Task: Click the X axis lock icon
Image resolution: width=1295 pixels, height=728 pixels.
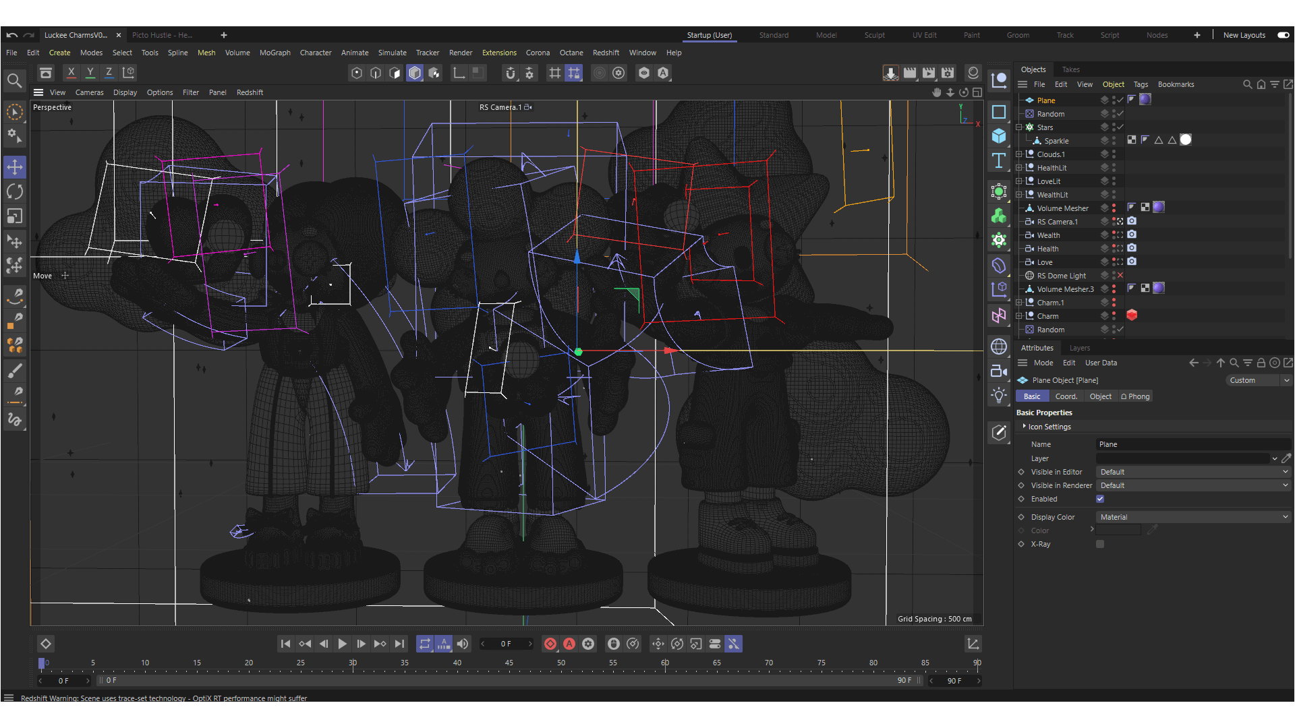Action: pyautogui.click(x=71, y=72)
